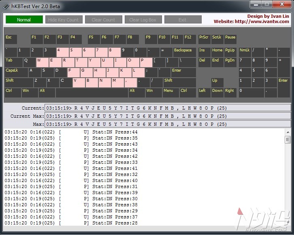Click the ScrLk key tile
Image resolution: width=294 pixels, height=235 pixels.
pyautogui.click(x=217, y=39)
